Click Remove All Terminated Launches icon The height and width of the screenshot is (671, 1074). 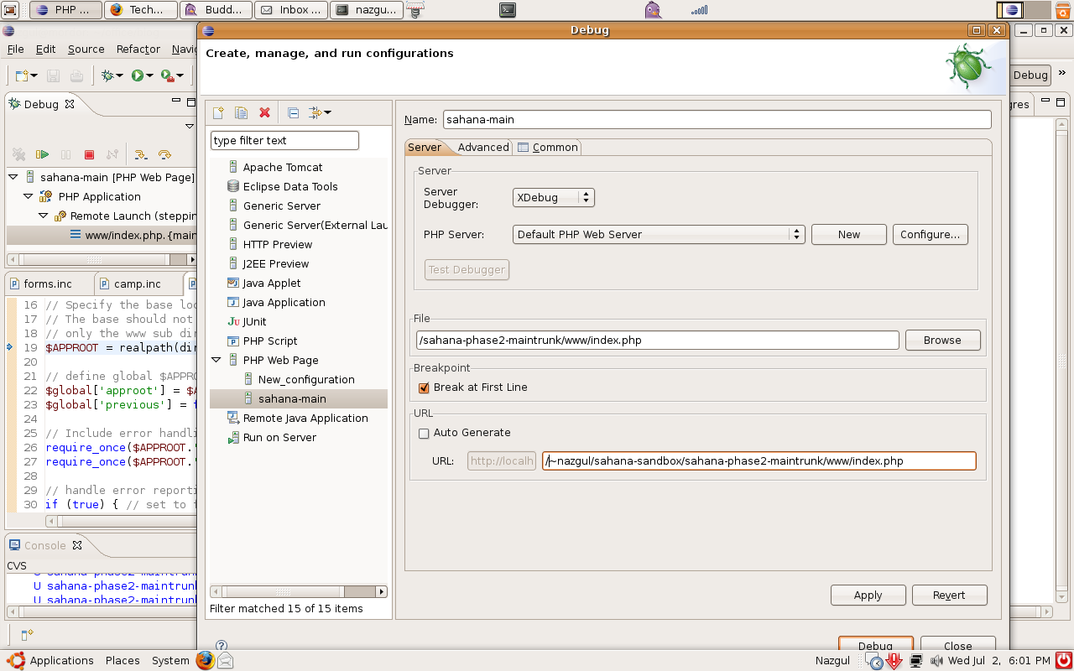pyautogui.click(x=18, y=154)
